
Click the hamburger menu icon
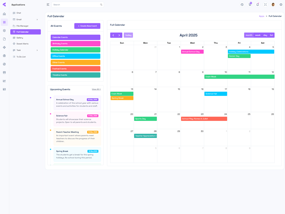click(x=48, y=5)
